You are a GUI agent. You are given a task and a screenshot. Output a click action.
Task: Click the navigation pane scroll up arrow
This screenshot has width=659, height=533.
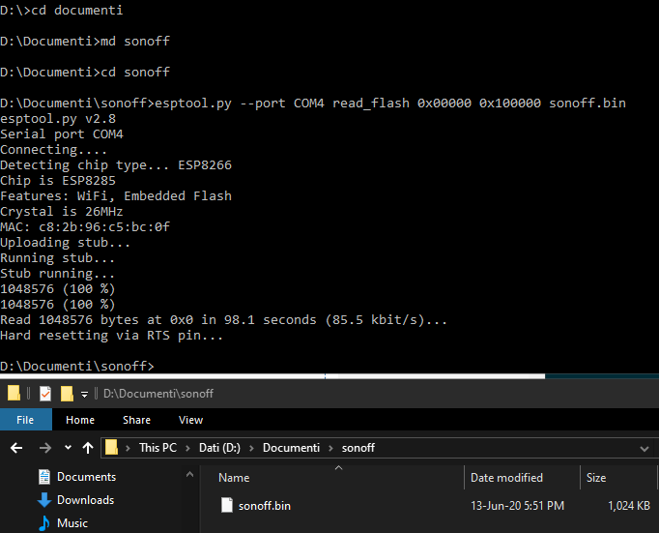pyautogui.click(x=190, y=475)
